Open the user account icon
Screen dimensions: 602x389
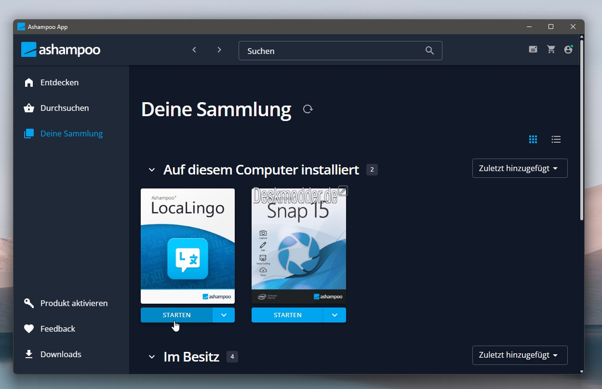click(568, 49)
